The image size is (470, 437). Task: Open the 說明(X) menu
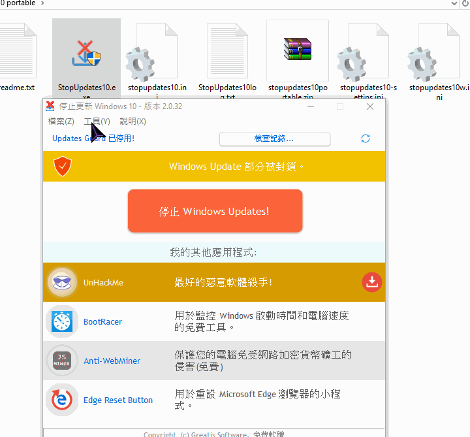(133, 121)
